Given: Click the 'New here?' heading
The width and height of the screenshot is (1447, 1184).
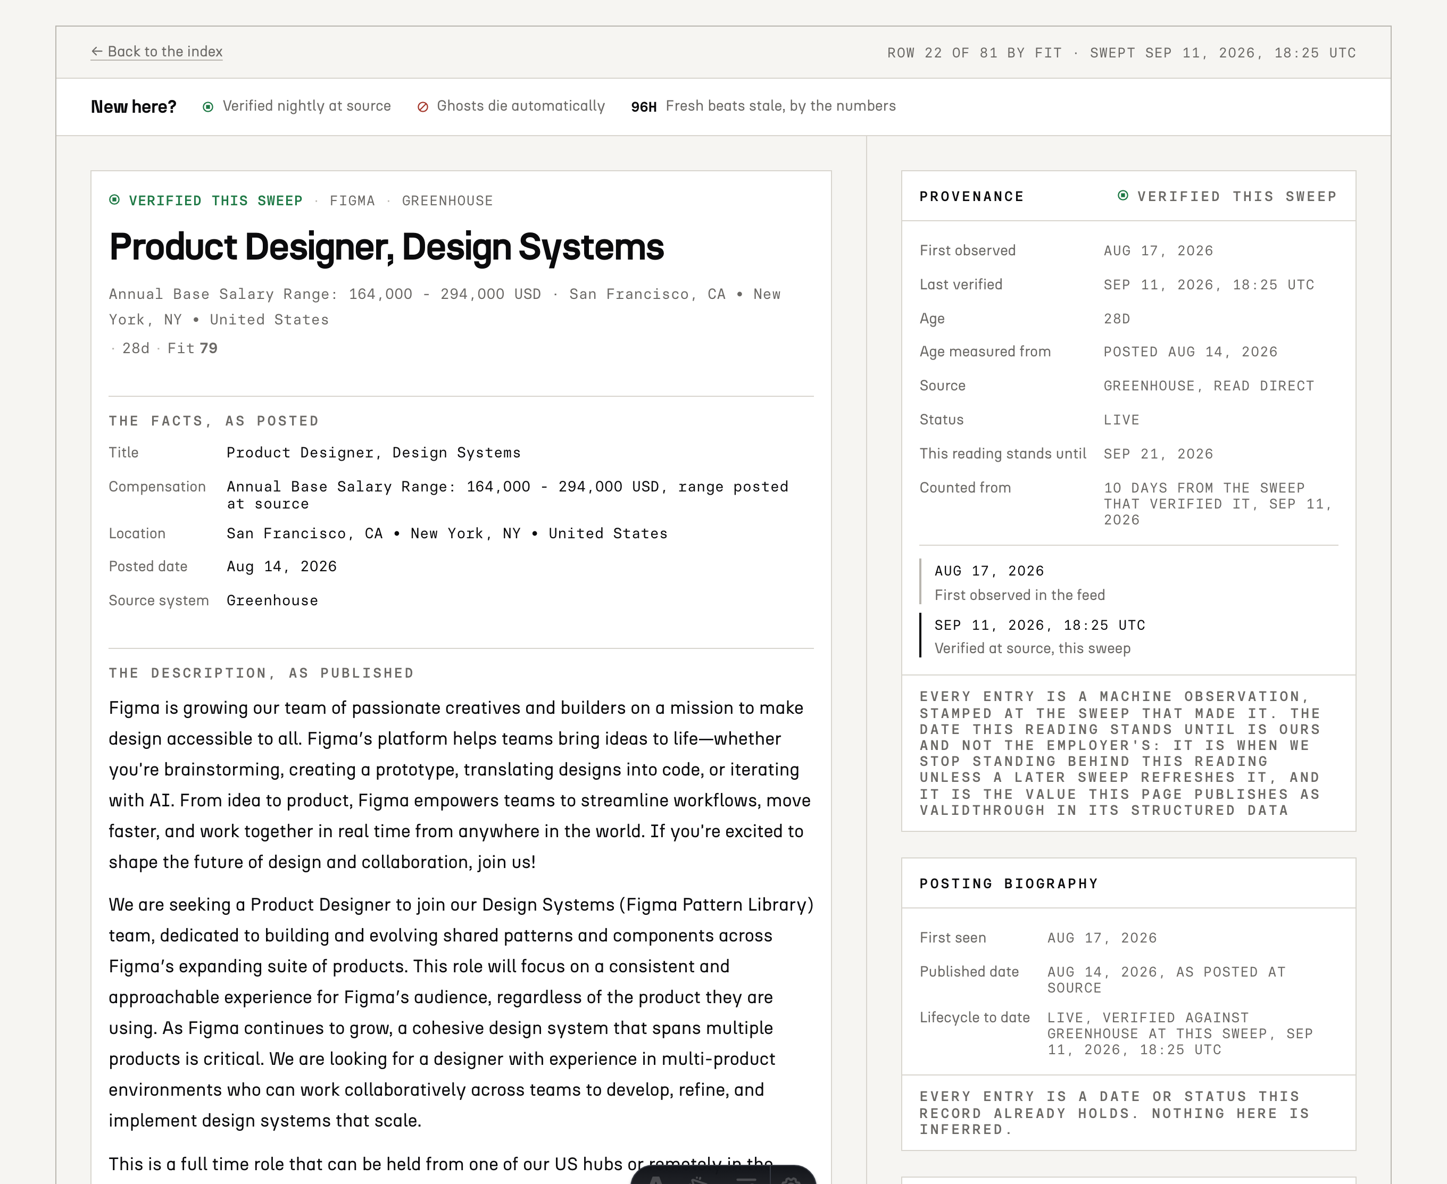Looking at the screenshot, I should tap(134, 107).
